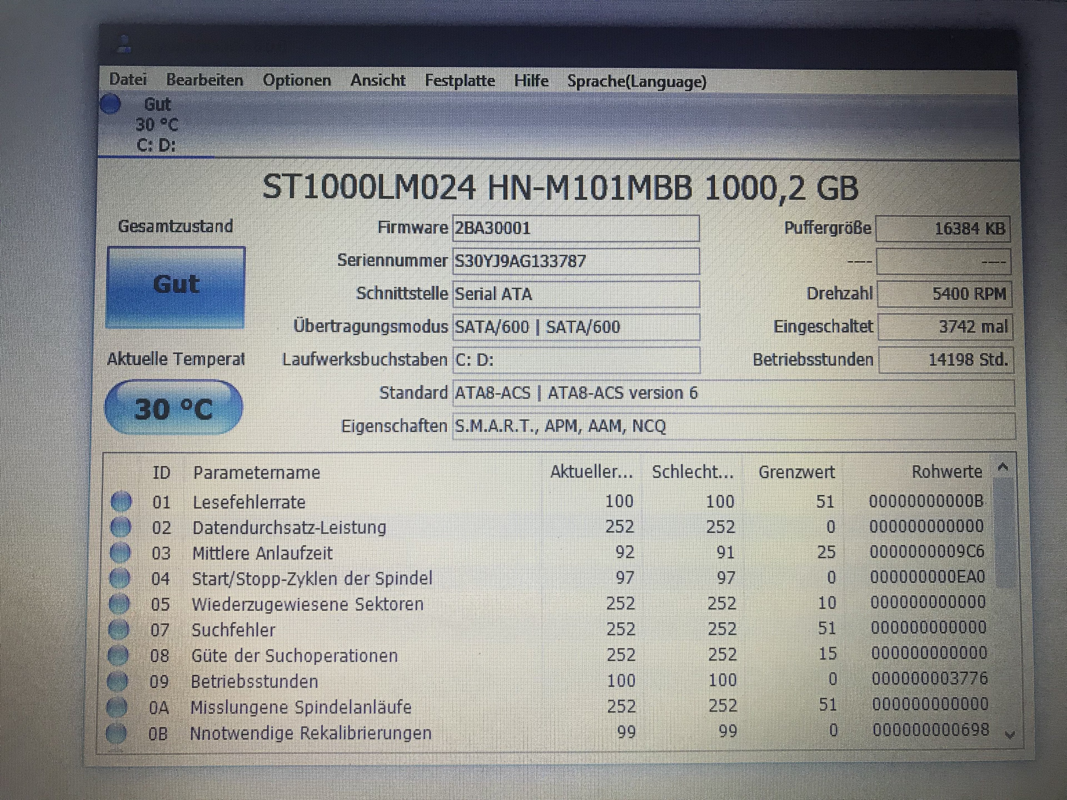Click the blue Gut health status button
This screenshot has height=800, width=1067.
click(x=176, y=288)
